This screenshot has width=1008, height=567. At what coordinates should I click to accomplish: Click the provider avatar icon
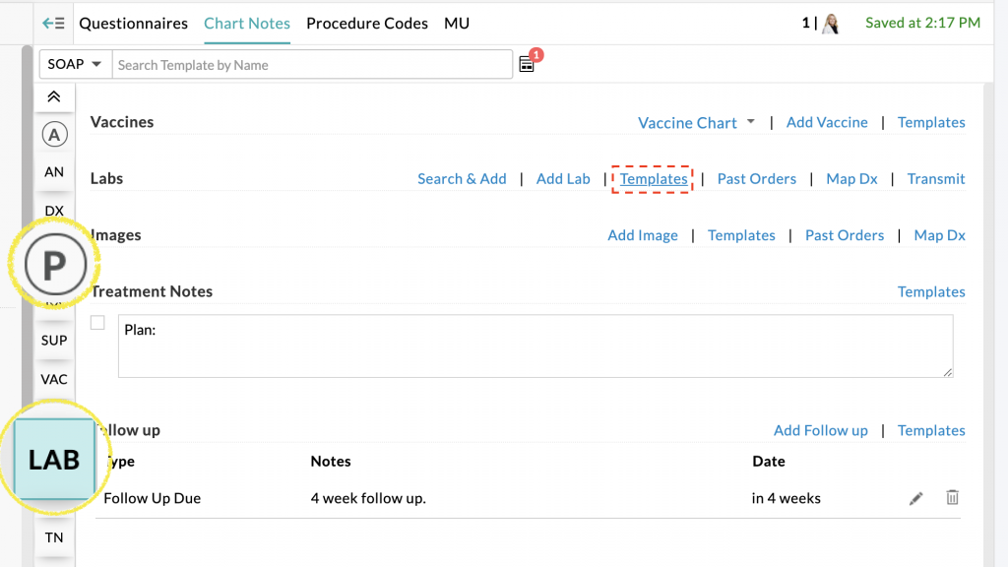831,24
